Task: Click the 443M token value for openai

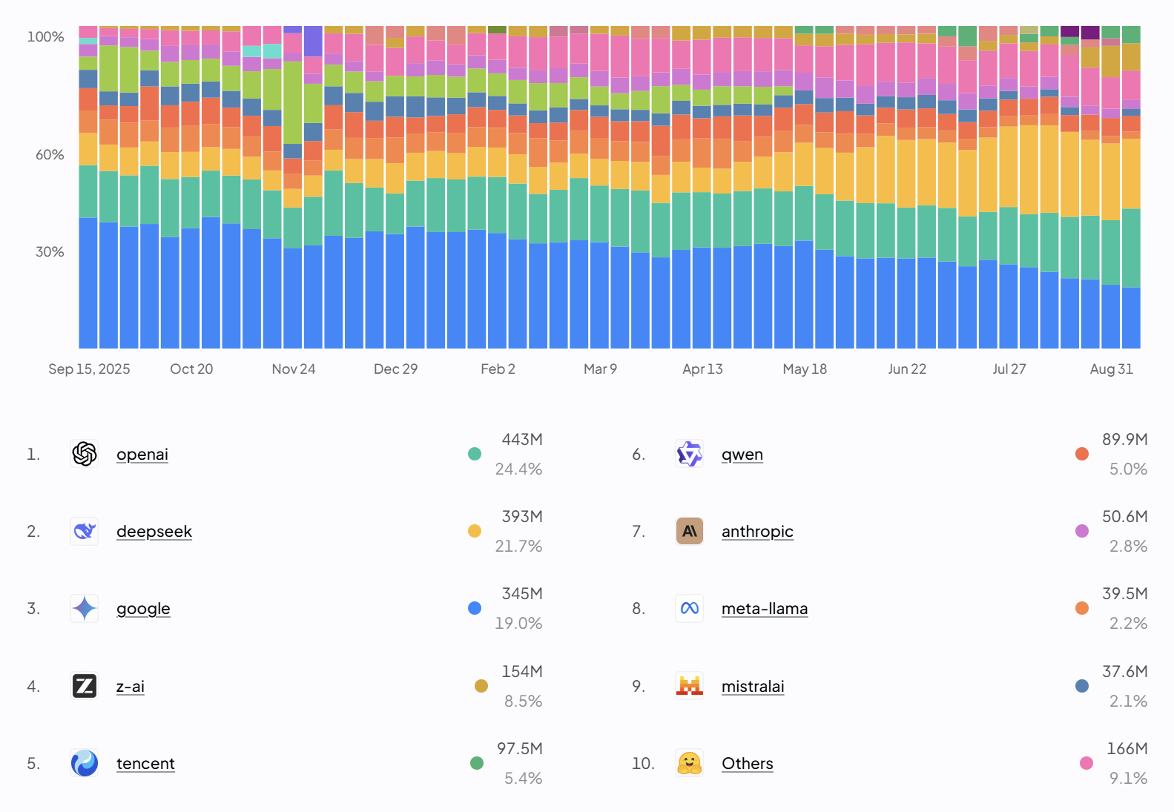Action: coord(522,439)
